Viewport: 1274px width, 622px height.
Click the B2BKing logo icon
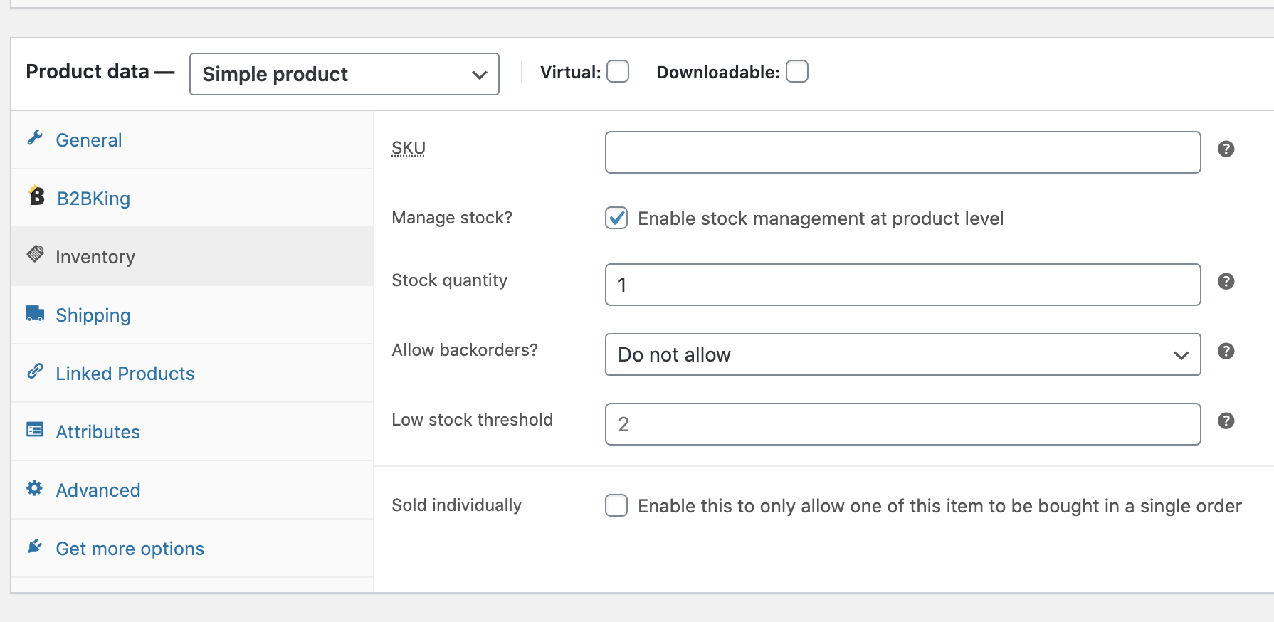point(36,195)
